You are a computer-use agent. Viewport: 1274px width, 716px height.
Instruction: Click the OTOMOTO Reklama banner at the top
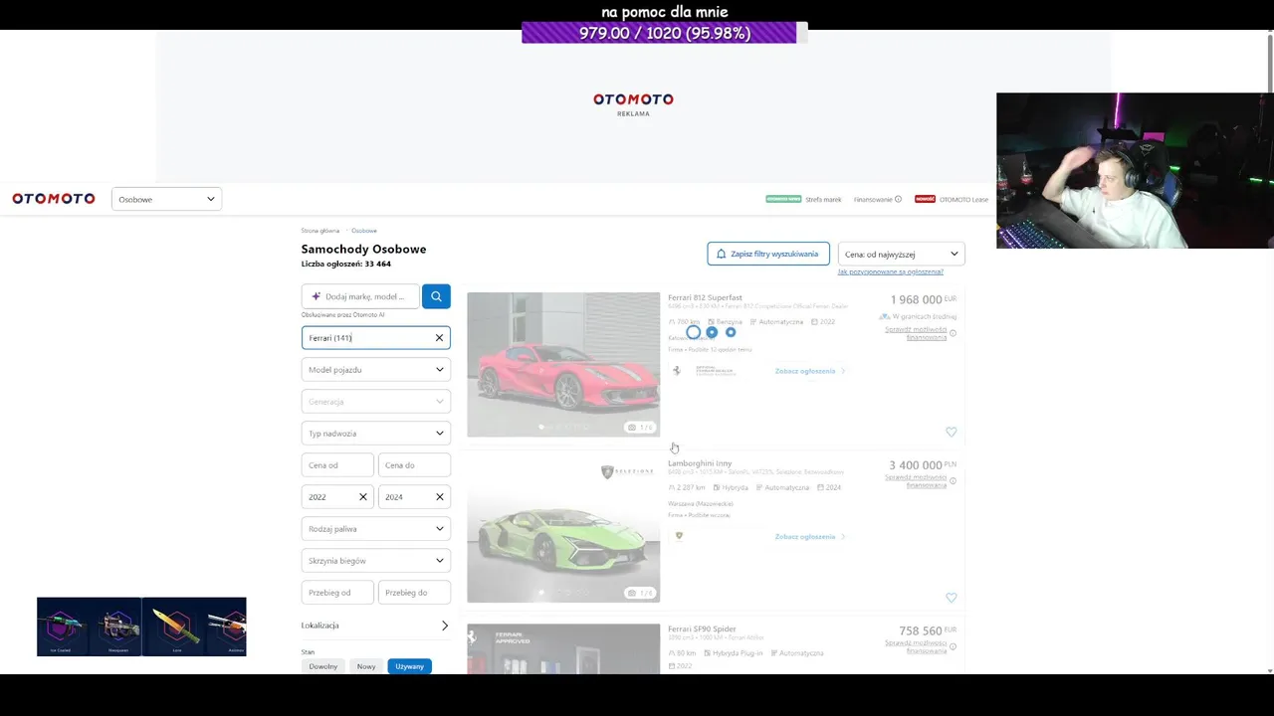pyautogui.click(x=633, y=105)
